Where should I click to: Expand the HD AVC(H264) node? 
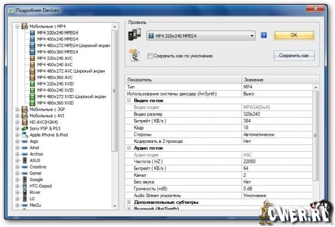[x=17, y=122]
